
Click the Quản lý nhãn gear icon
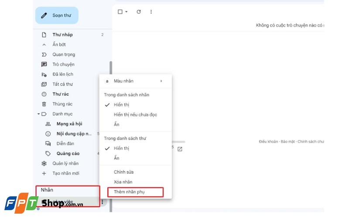tap(44, 163)
